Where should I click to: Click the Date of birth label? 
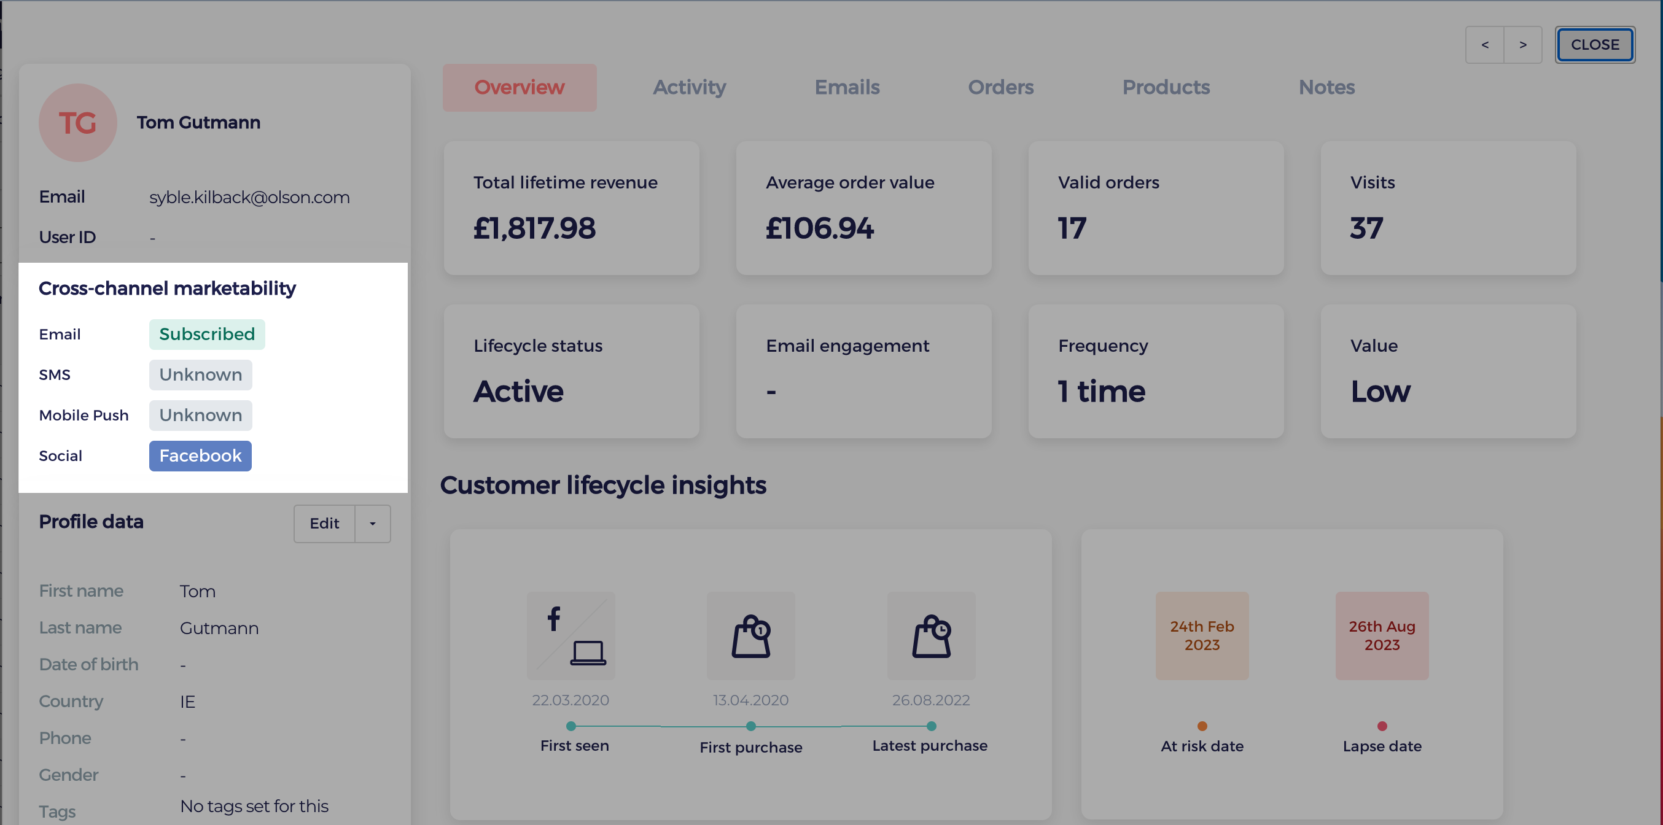point(88,665)
